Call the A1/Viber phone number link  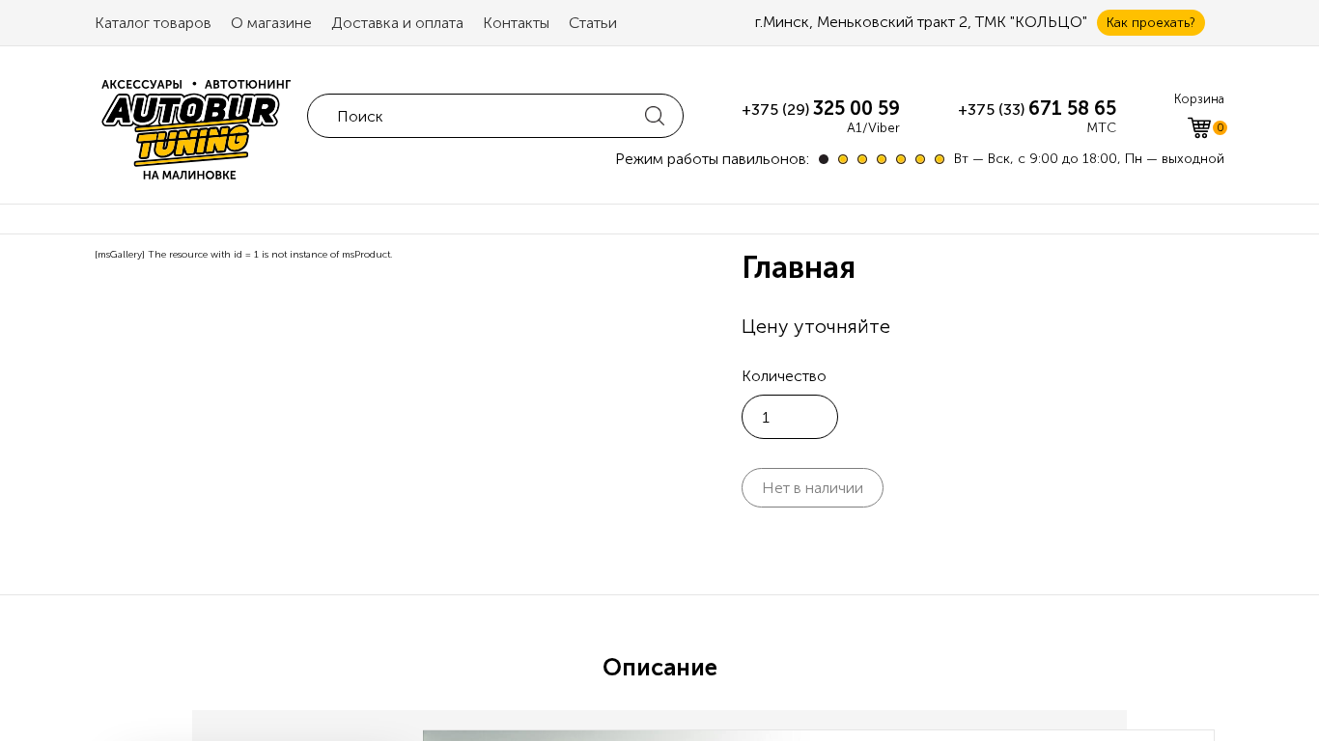point(821,109)
